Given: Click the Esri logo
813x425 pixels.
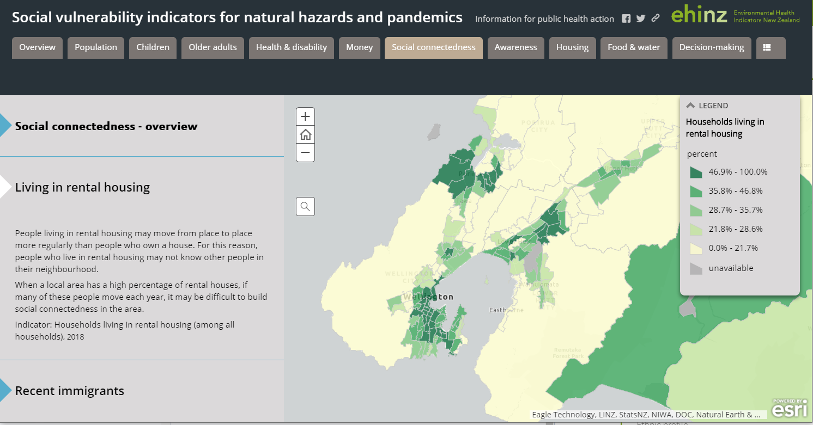Looking at the screenshot, I should [789, 408].
